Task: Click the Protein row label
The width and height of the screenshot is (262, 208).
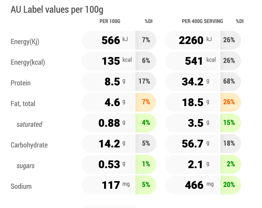Action: click(21, 83)
